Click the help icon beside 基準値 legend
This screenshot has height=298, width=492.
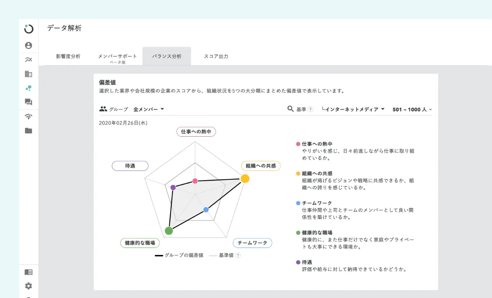(x=238, y=255)
